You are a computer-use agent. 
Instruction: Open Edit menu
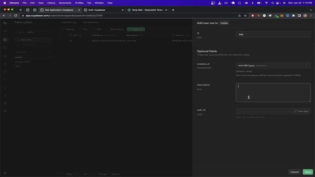point(32,3)
